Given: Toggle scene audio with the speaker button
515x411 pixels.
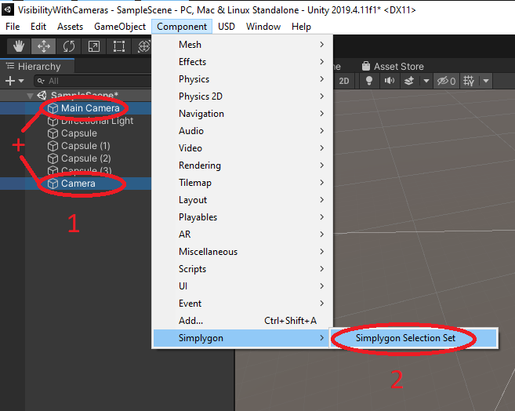Looking at the screenshot, I should coord(388,81).
